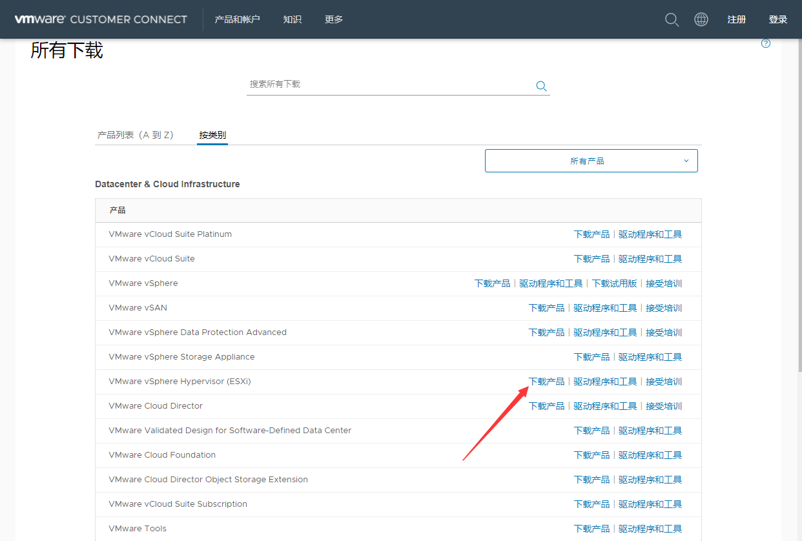802x541 pixels.
Task: Click the 所有下载 page title
Action: 67,50
